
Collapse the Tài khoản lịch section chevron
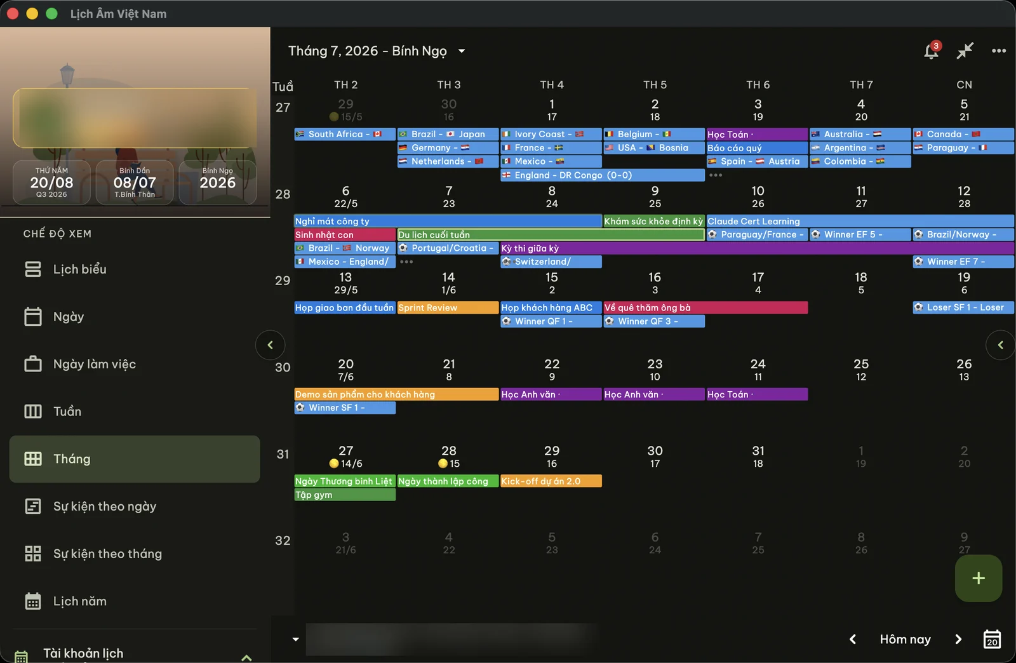pos(246,657)
